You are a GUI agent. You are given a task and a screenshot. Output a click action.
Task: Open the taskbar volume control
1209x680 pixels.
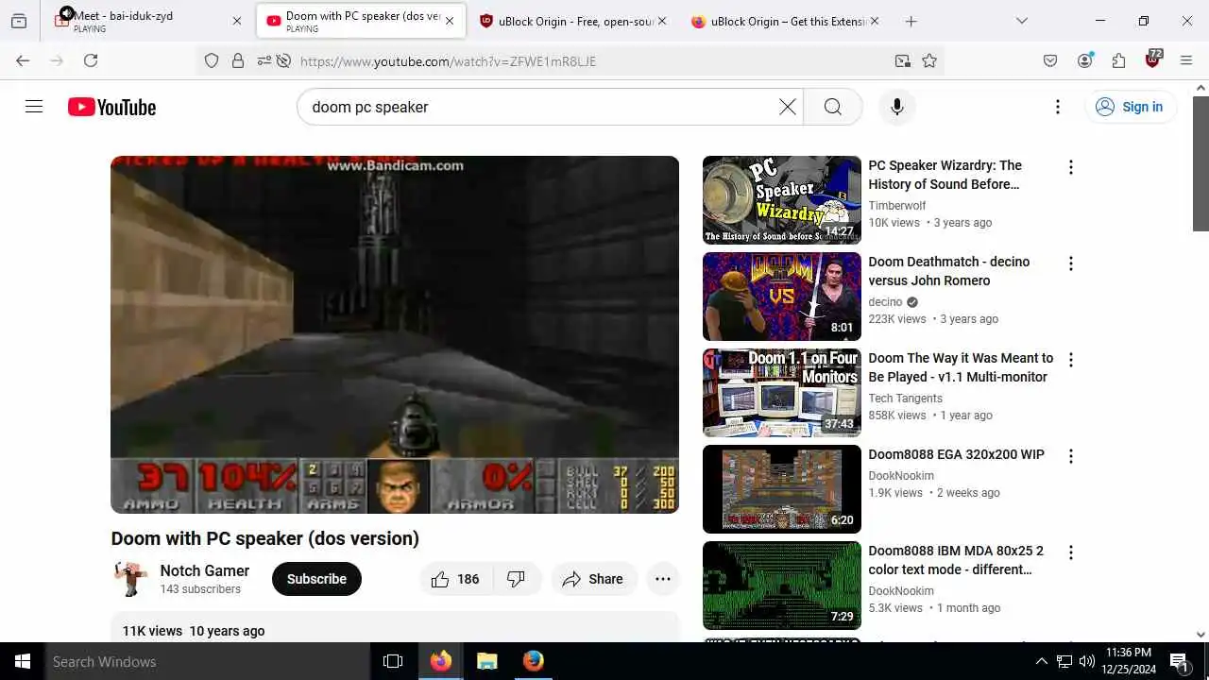coord(1087,661)
